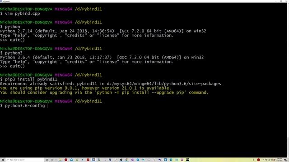Click the 'Python 3.6.4' version line
This screenshot has height=162, width=289.
point(102,58)
